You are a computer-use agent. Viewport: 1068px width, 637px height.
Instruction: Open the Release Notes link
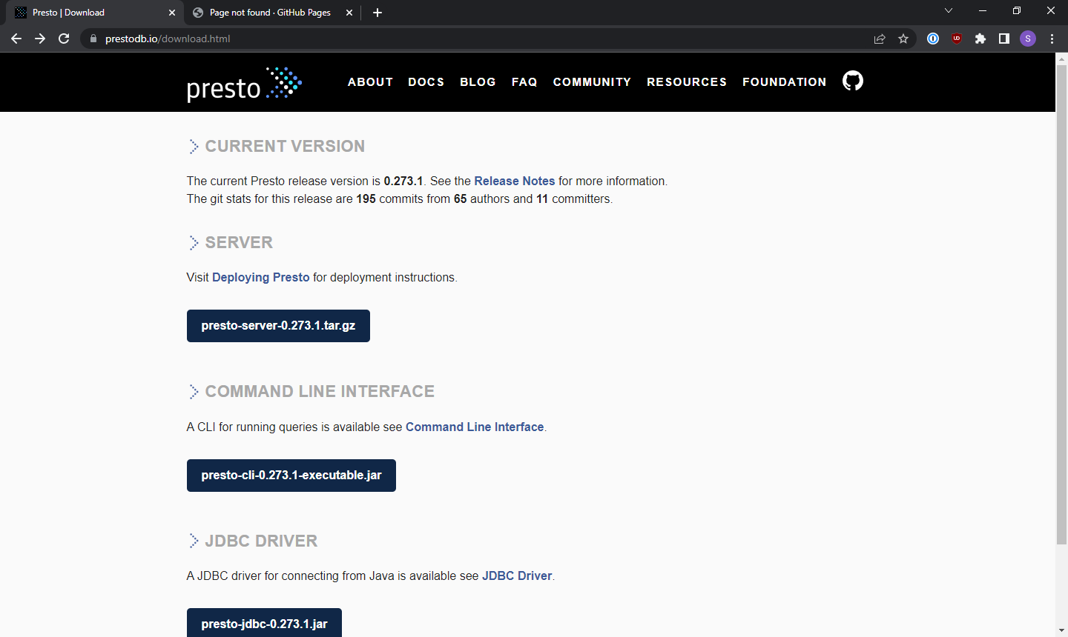(x=514, y=181)
